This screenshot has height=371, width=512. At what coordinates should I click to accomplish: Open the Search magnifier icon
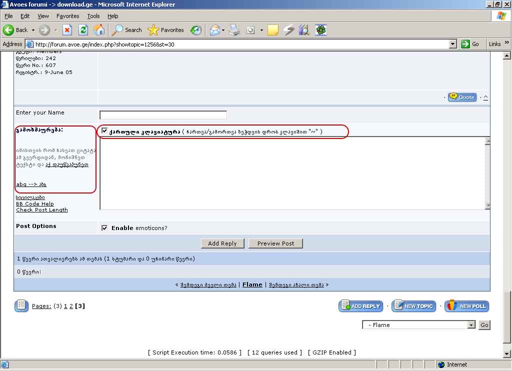[x=117, y=30]
